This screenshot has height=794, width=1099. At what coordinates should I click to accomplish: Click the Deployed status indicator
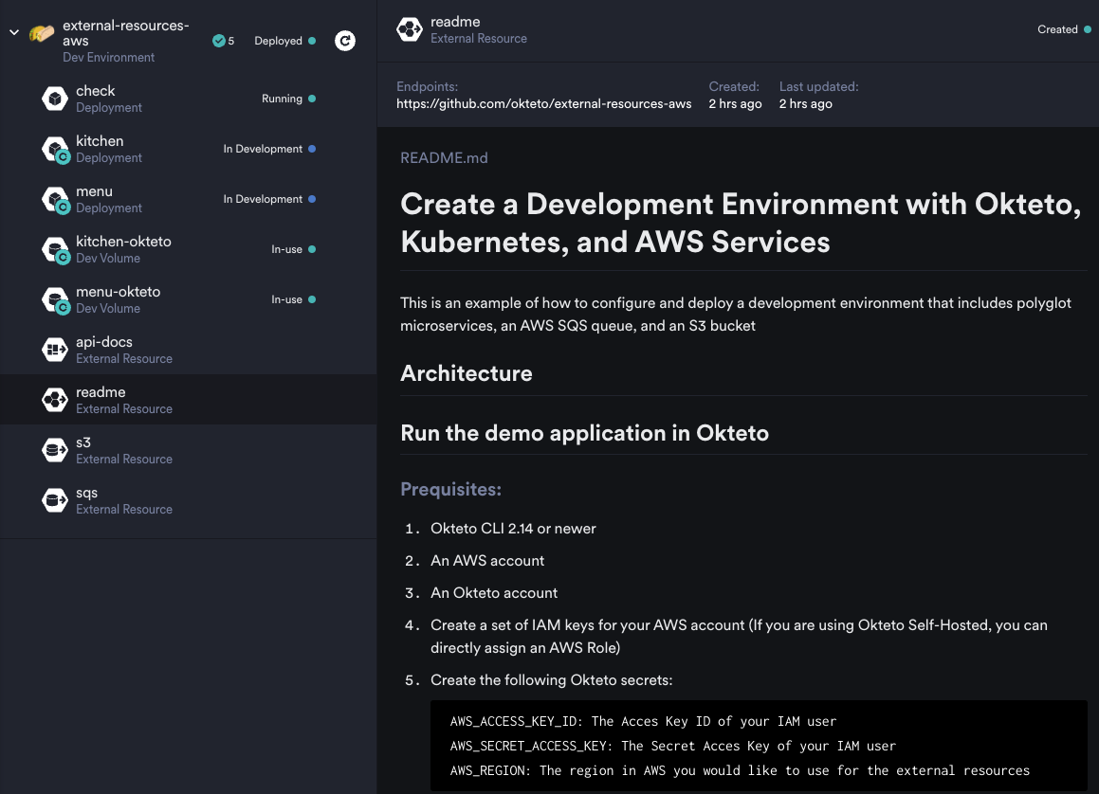click(284, 41)
